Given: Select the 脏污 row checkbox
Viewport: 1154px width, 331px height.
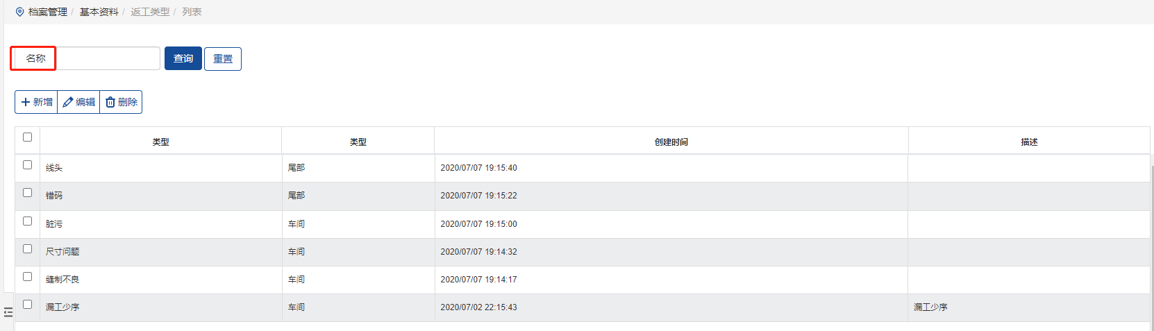Looking at the screenshot, I should (28, 221).
